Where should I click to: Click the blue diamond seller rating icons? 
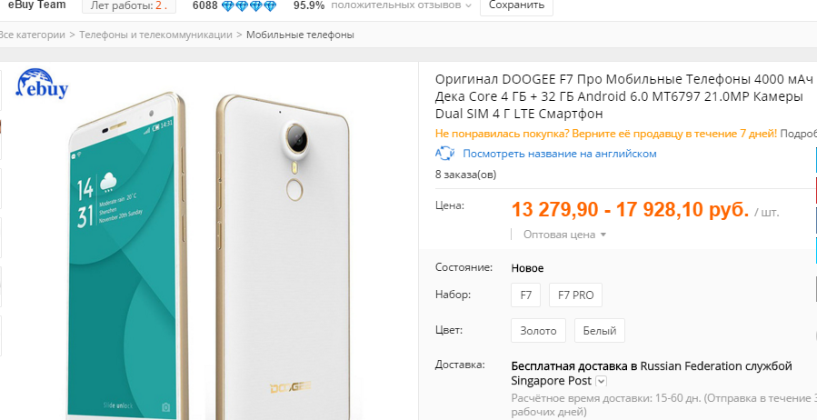(248, 6)
